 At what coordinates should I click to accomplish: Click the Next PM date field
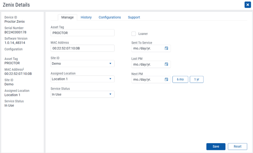(x=151, y=79)
